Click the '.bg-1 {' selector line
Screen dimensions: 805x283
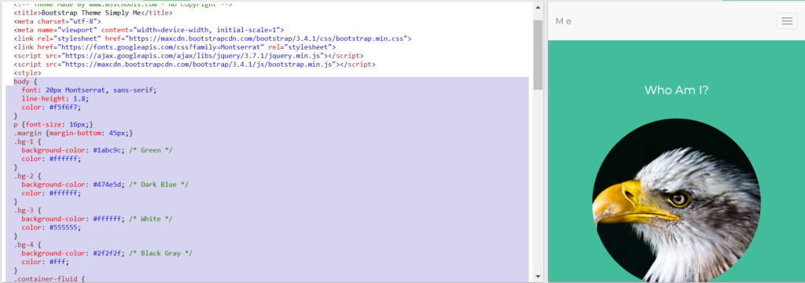(28, 141)
